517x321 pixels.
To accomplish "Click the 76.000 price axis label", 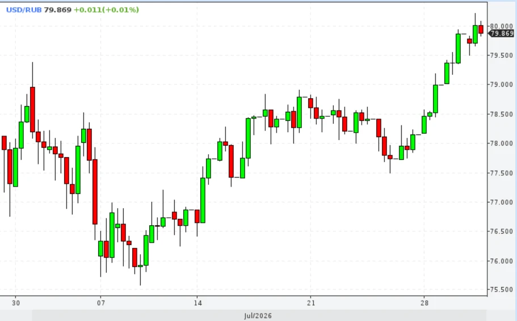I will (x=502, y=261).
